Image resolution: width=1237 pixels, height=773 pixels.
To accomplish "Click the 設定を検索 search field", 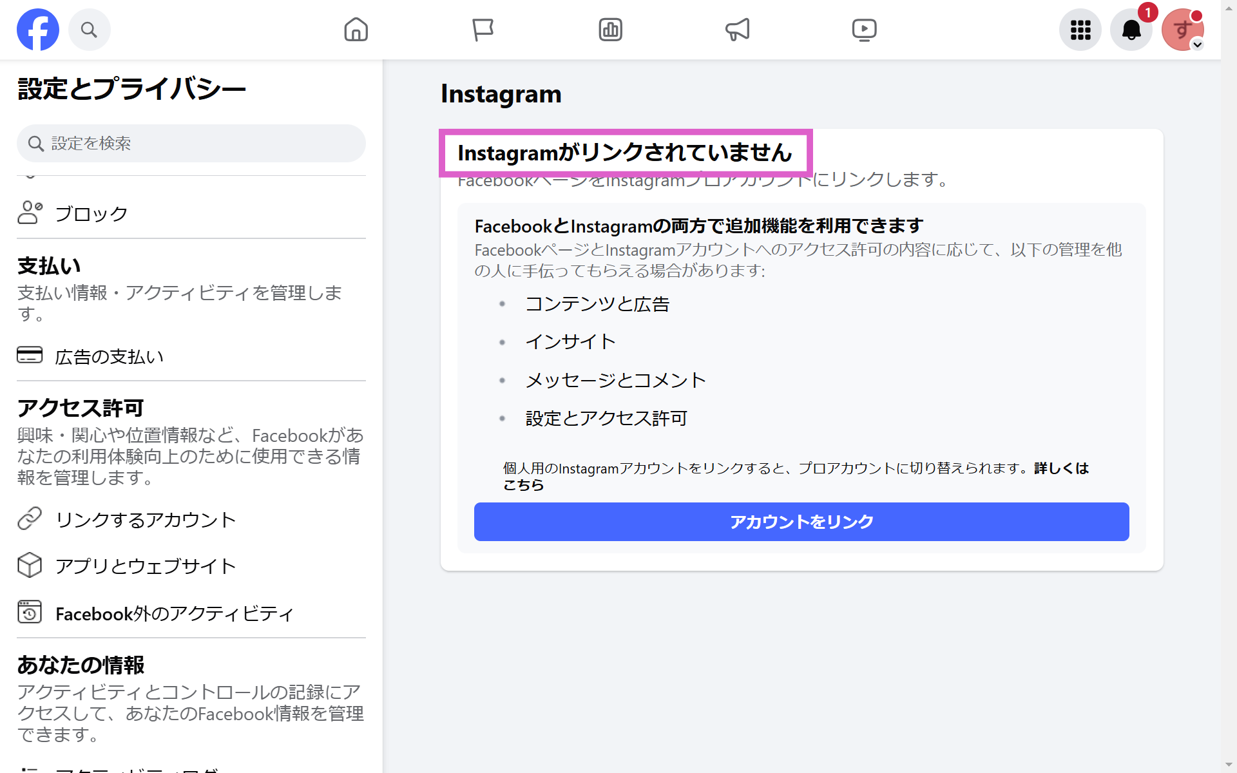I will (191, 143).
